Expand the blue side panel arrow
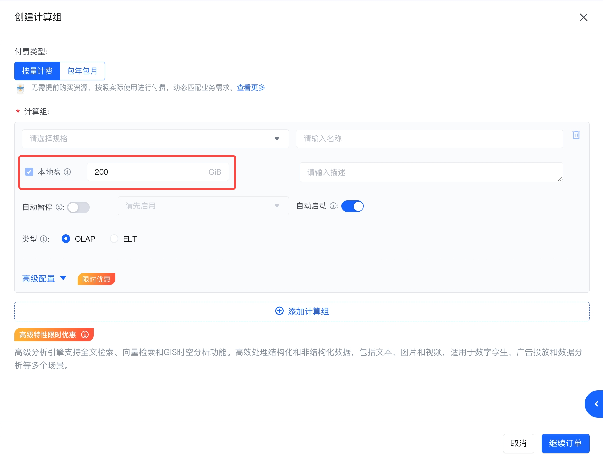This screenshot has height=457, width=603. tap(594, 404)
